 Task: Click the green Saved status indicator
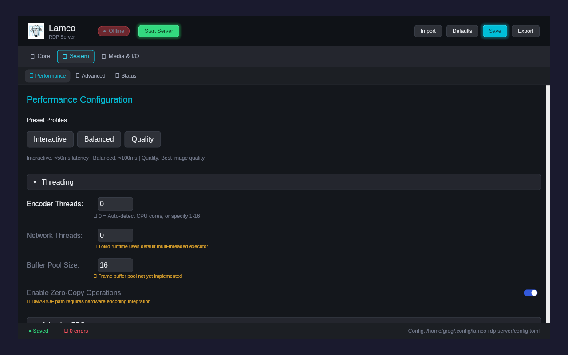pos(38,331)
